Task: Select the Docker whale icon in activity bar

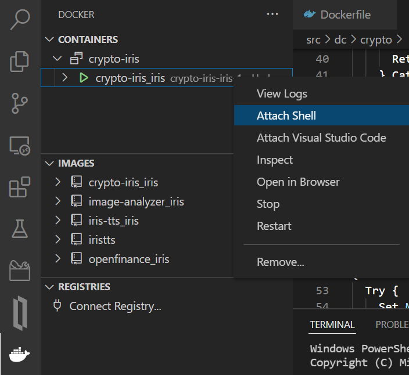Action: 20,355
